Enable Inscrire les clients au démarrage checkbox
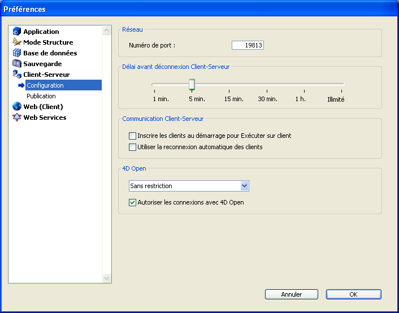This screenshot has width=399, height=313. tap(133, 136)
